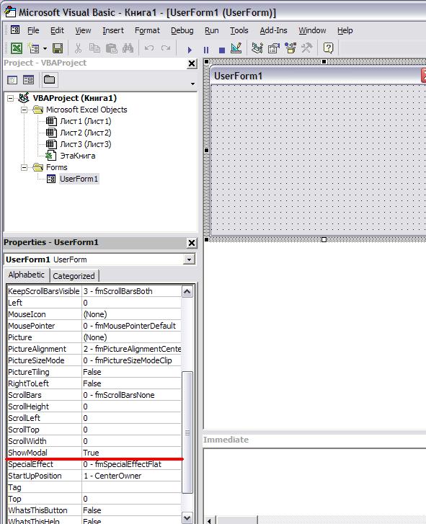This screenshot has height=524, width=426.
Task: Collapse the VBAProject (Книга1) node
Action: click(x=11, y=98)
